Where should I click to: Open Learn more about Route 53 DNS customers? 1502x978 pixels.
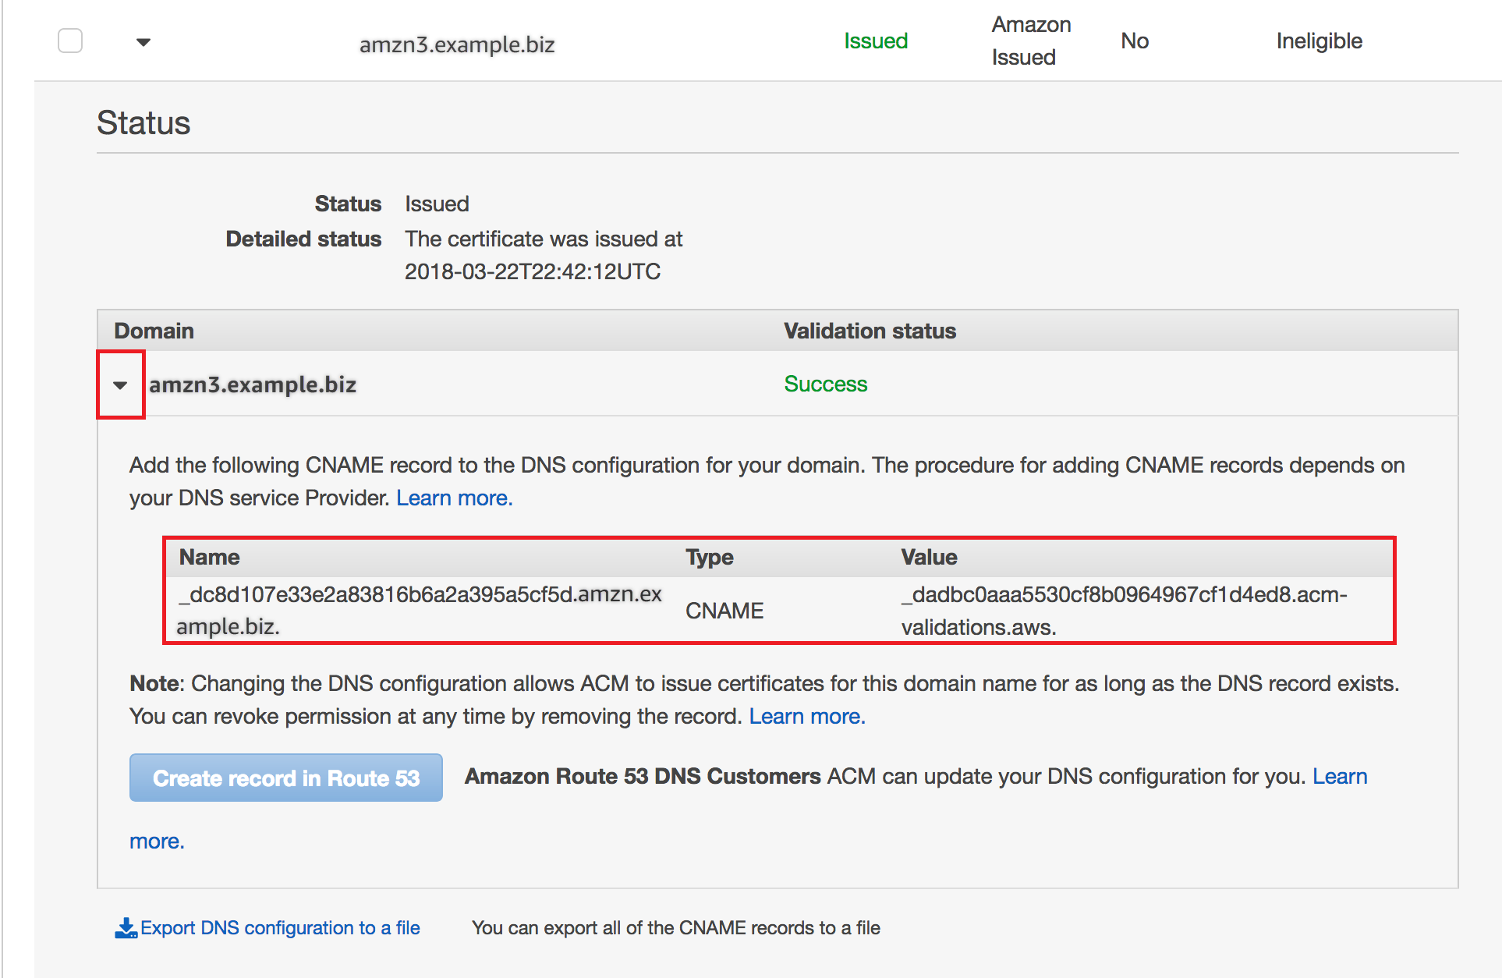click(1340, 776)
